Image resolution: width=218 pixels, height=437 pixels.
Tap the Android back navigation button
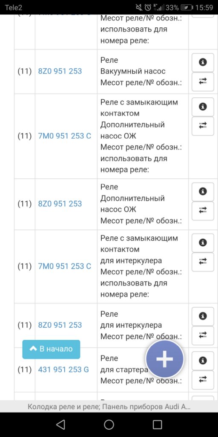pyautogui.click(x=60, y=425)
